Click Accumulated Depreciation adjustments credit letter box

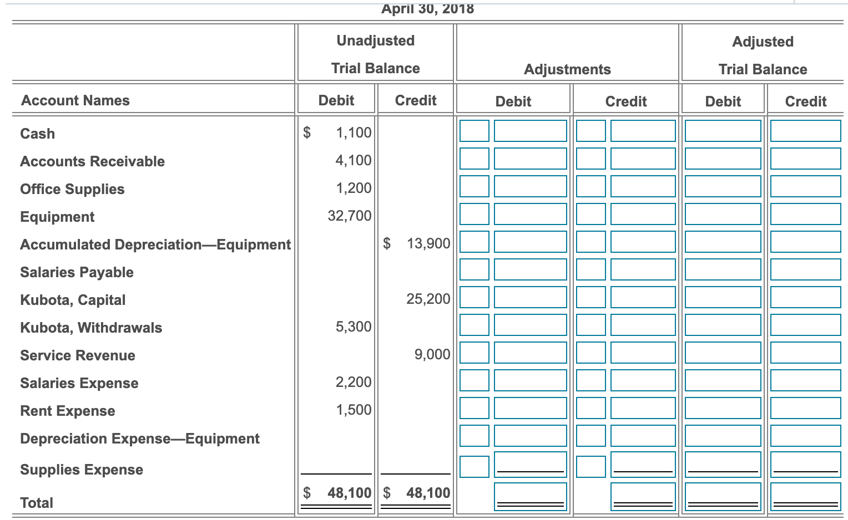[591, 242]
